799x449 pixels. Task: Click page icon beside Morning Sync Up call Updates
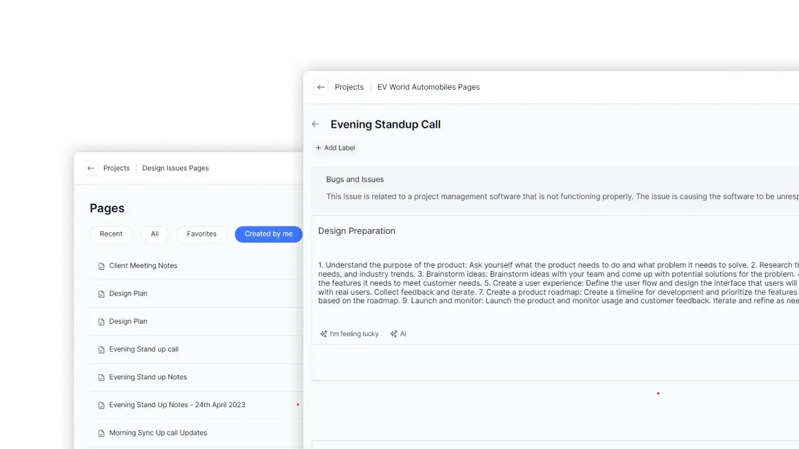pyautogui.click(x=101, y=433)
